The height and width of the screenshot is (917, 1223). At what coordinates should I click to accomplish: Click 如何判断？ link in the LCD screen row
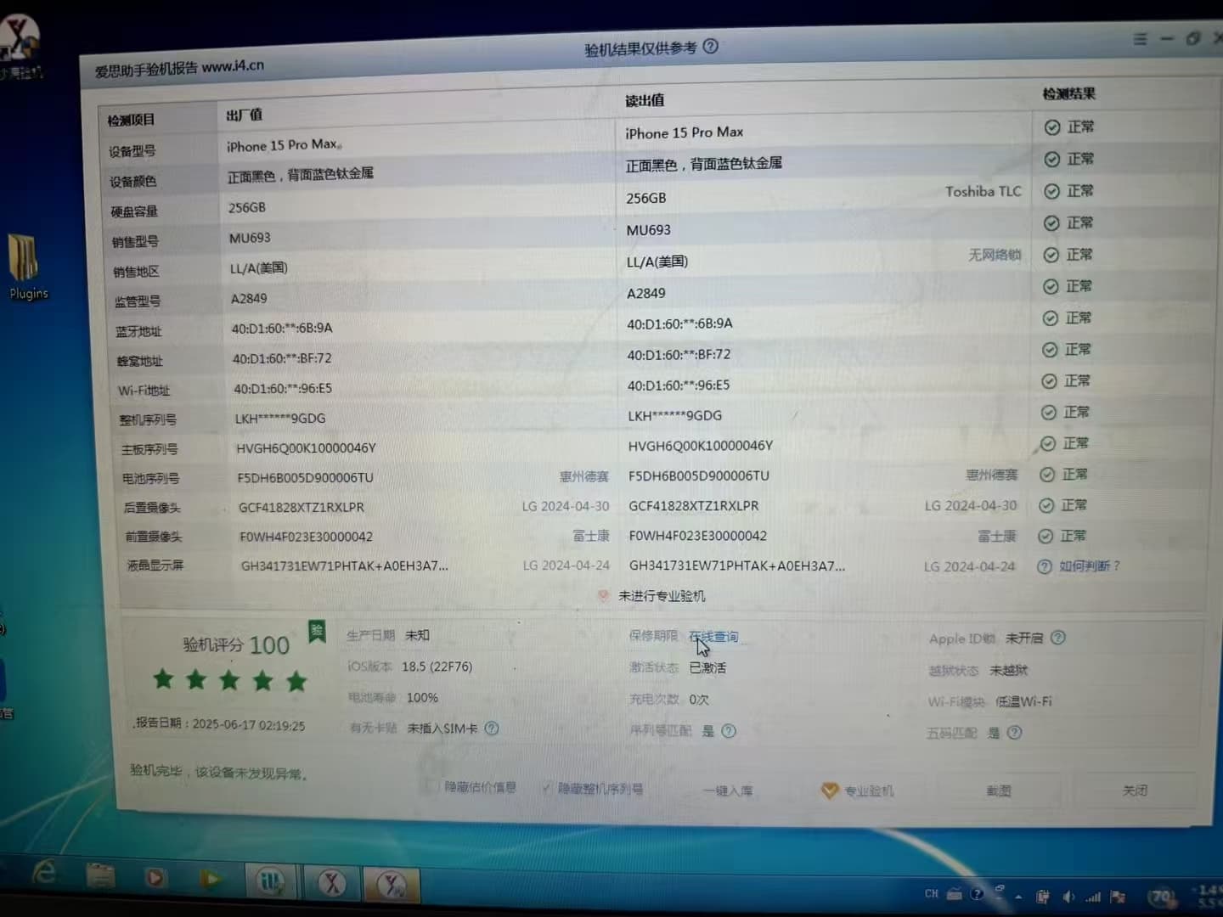(1089, 566)
